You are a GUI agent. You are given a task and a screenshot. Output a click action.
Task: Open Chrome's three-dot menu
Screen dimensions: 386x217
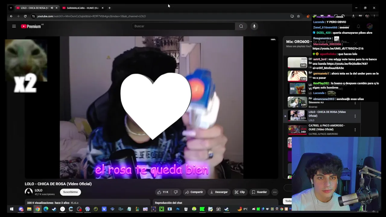374,16
